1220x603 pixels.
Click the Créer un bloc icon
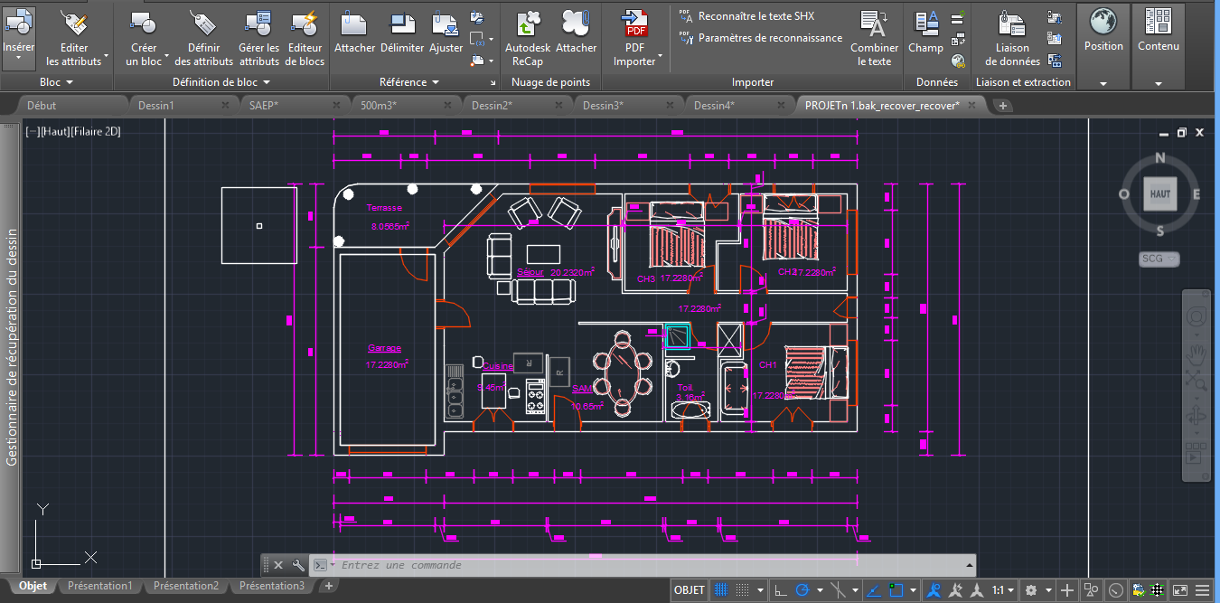pyautogui.click(x=144, y=22)
